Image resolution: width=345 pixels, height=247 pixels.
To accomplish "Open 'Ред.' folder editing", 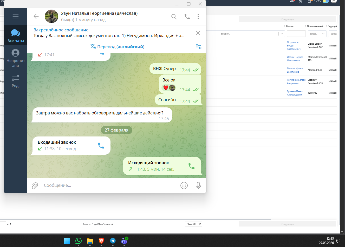I will click(x=16, y=81).
